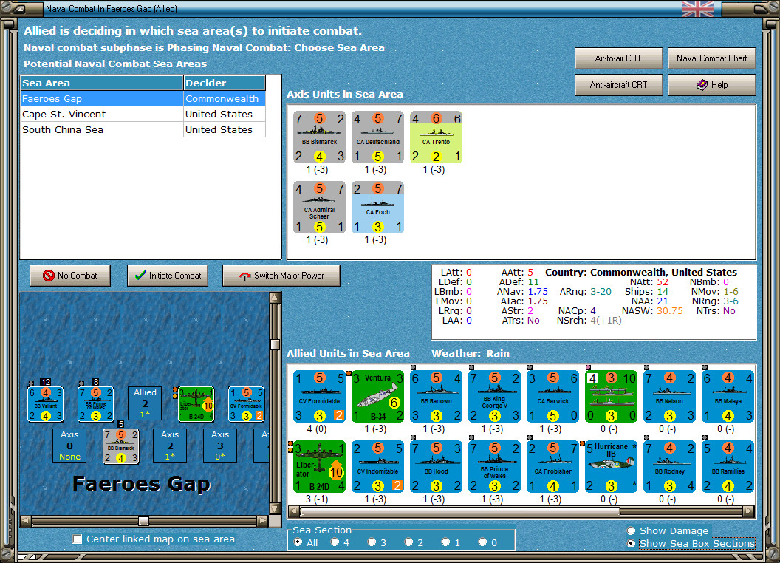Image resolution: width=780 pixels, height=563 pixels.
Task: Click the map vertical scrollbar up arrow
Action: point(275,298)
